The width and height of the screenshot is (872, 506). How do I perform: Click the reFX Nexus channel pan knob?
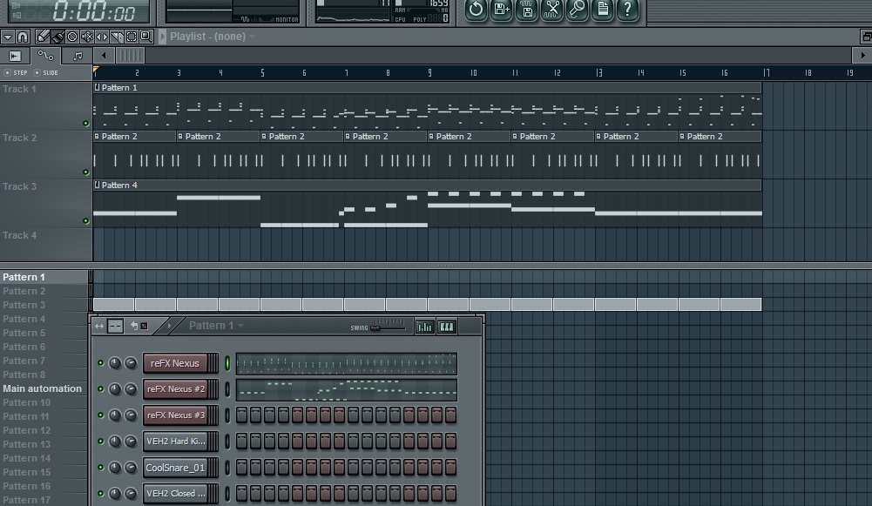coord(115,363)
